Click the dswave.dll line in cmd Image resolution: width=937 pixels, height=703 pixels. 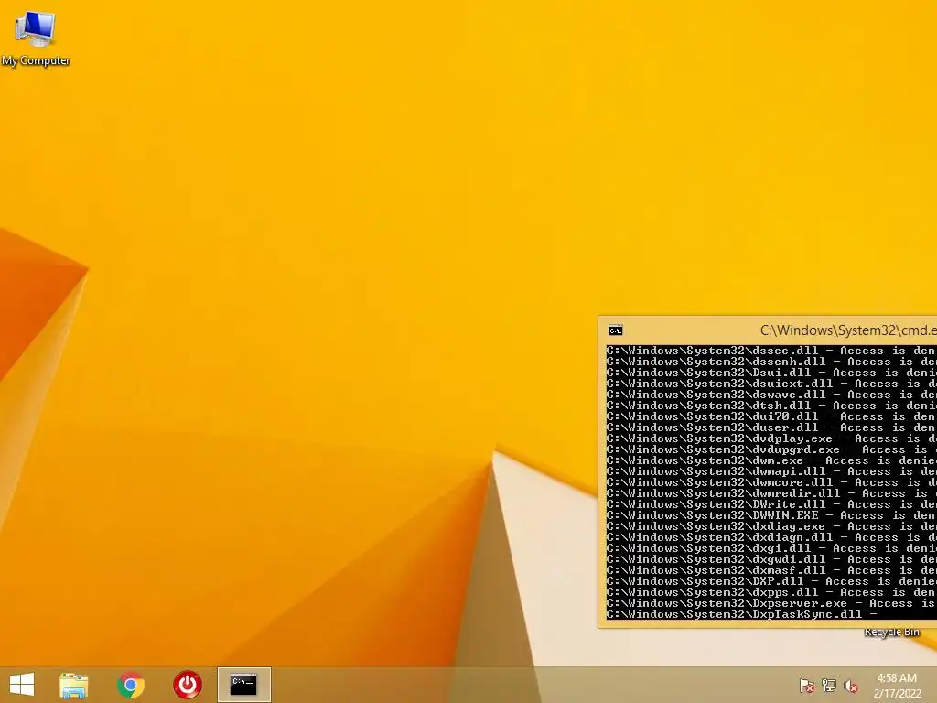[x=770, y=395]
